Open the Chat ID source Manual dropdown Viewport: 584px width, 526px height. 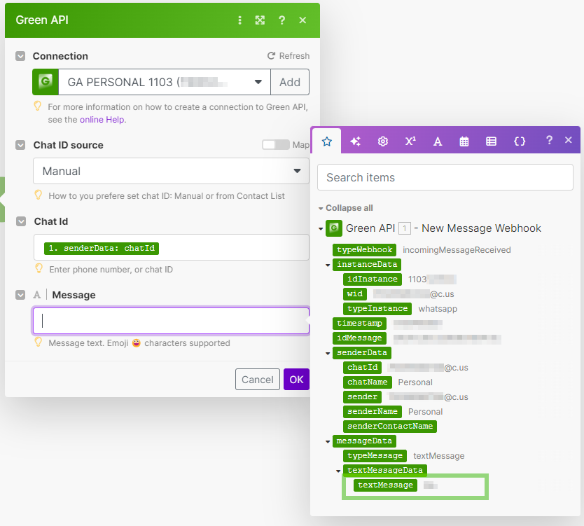171,171
